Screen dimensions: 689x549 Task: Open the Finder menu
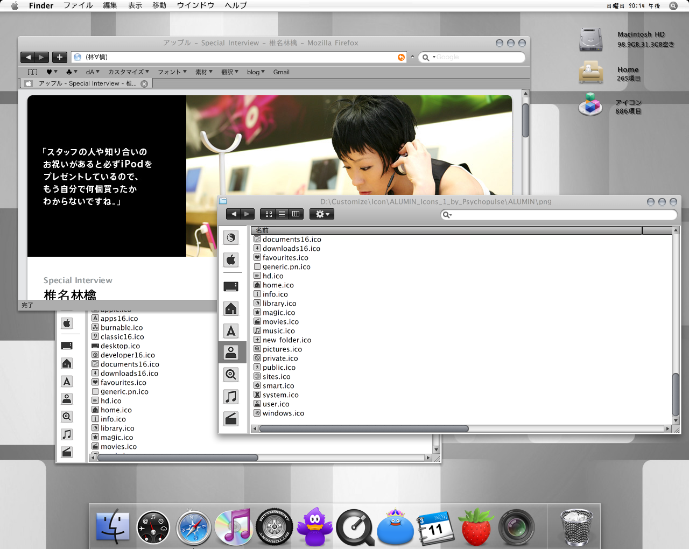41,6
